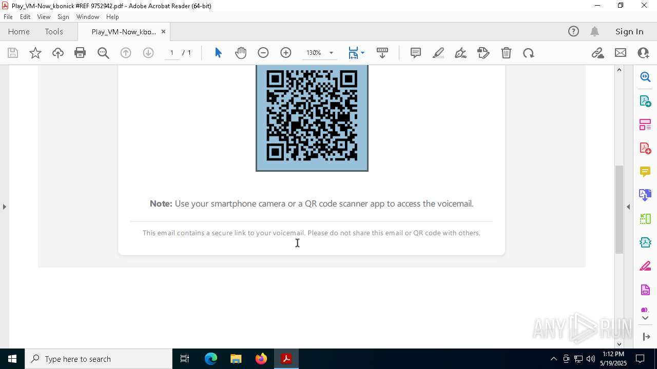The width and height of the screenshot is (657, 369).
Task: Open the Help menu
Action: (x=112, y=17)
